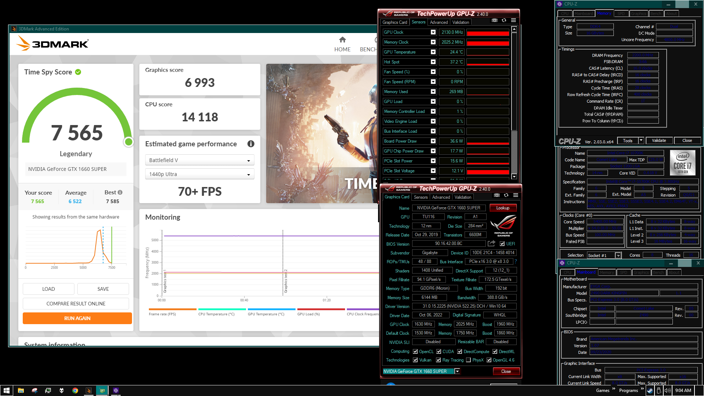Click COMPARE RESULT ONLINE

pos(76,304)
